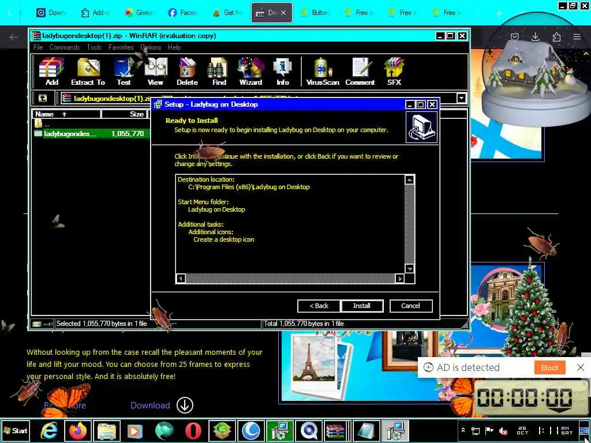This screenshot has width=591, height=443.
Task: Go back using Firefox back arrow
Action: pyautogui.click(x=14, y=37)
